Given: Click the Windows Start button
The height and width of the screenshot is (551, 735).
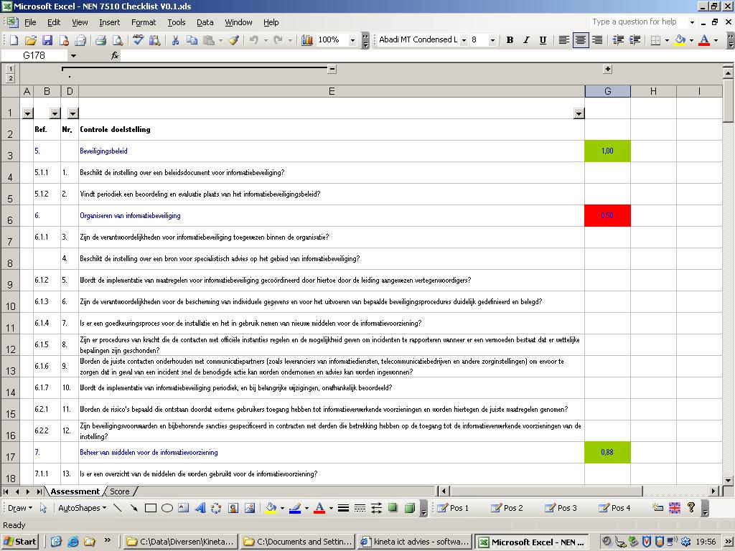Looking at the screenshot, I should point(20,542).
